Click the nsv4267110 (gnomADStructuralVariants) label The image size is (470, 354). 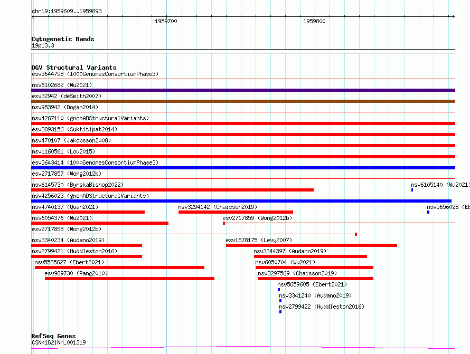(90, 118)
